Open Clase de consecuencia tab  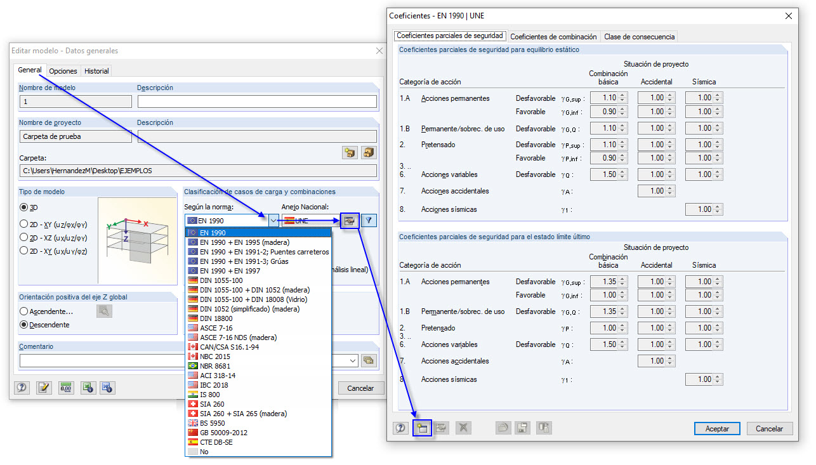tap(639, 37)
